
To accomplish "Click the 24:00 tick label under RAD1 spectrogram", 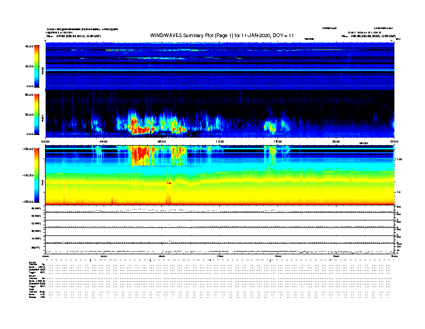I will (x=394, y=141).
